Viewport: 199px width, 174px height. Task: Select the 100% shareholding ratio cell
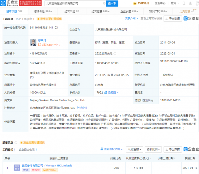(x=116, y=168)
